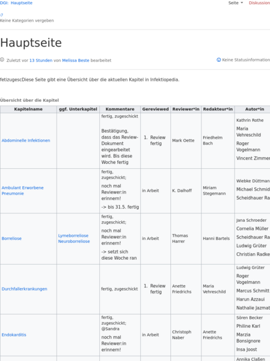Click the Hauptseite page heading
Screen dimensions: 270x361
click(x=31, y=43)
